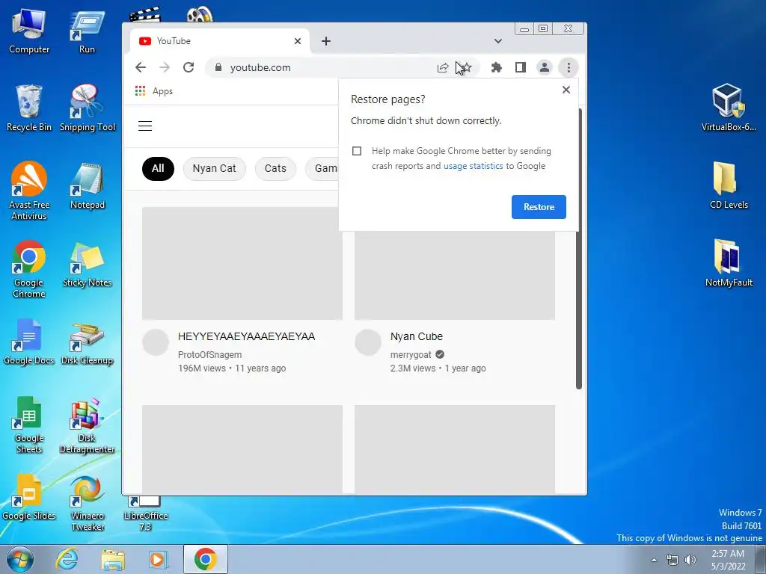The width and height of the screenshot is (766, 574).
Task: Toggle Chrome's side panel icon
Action: [521, 67]
